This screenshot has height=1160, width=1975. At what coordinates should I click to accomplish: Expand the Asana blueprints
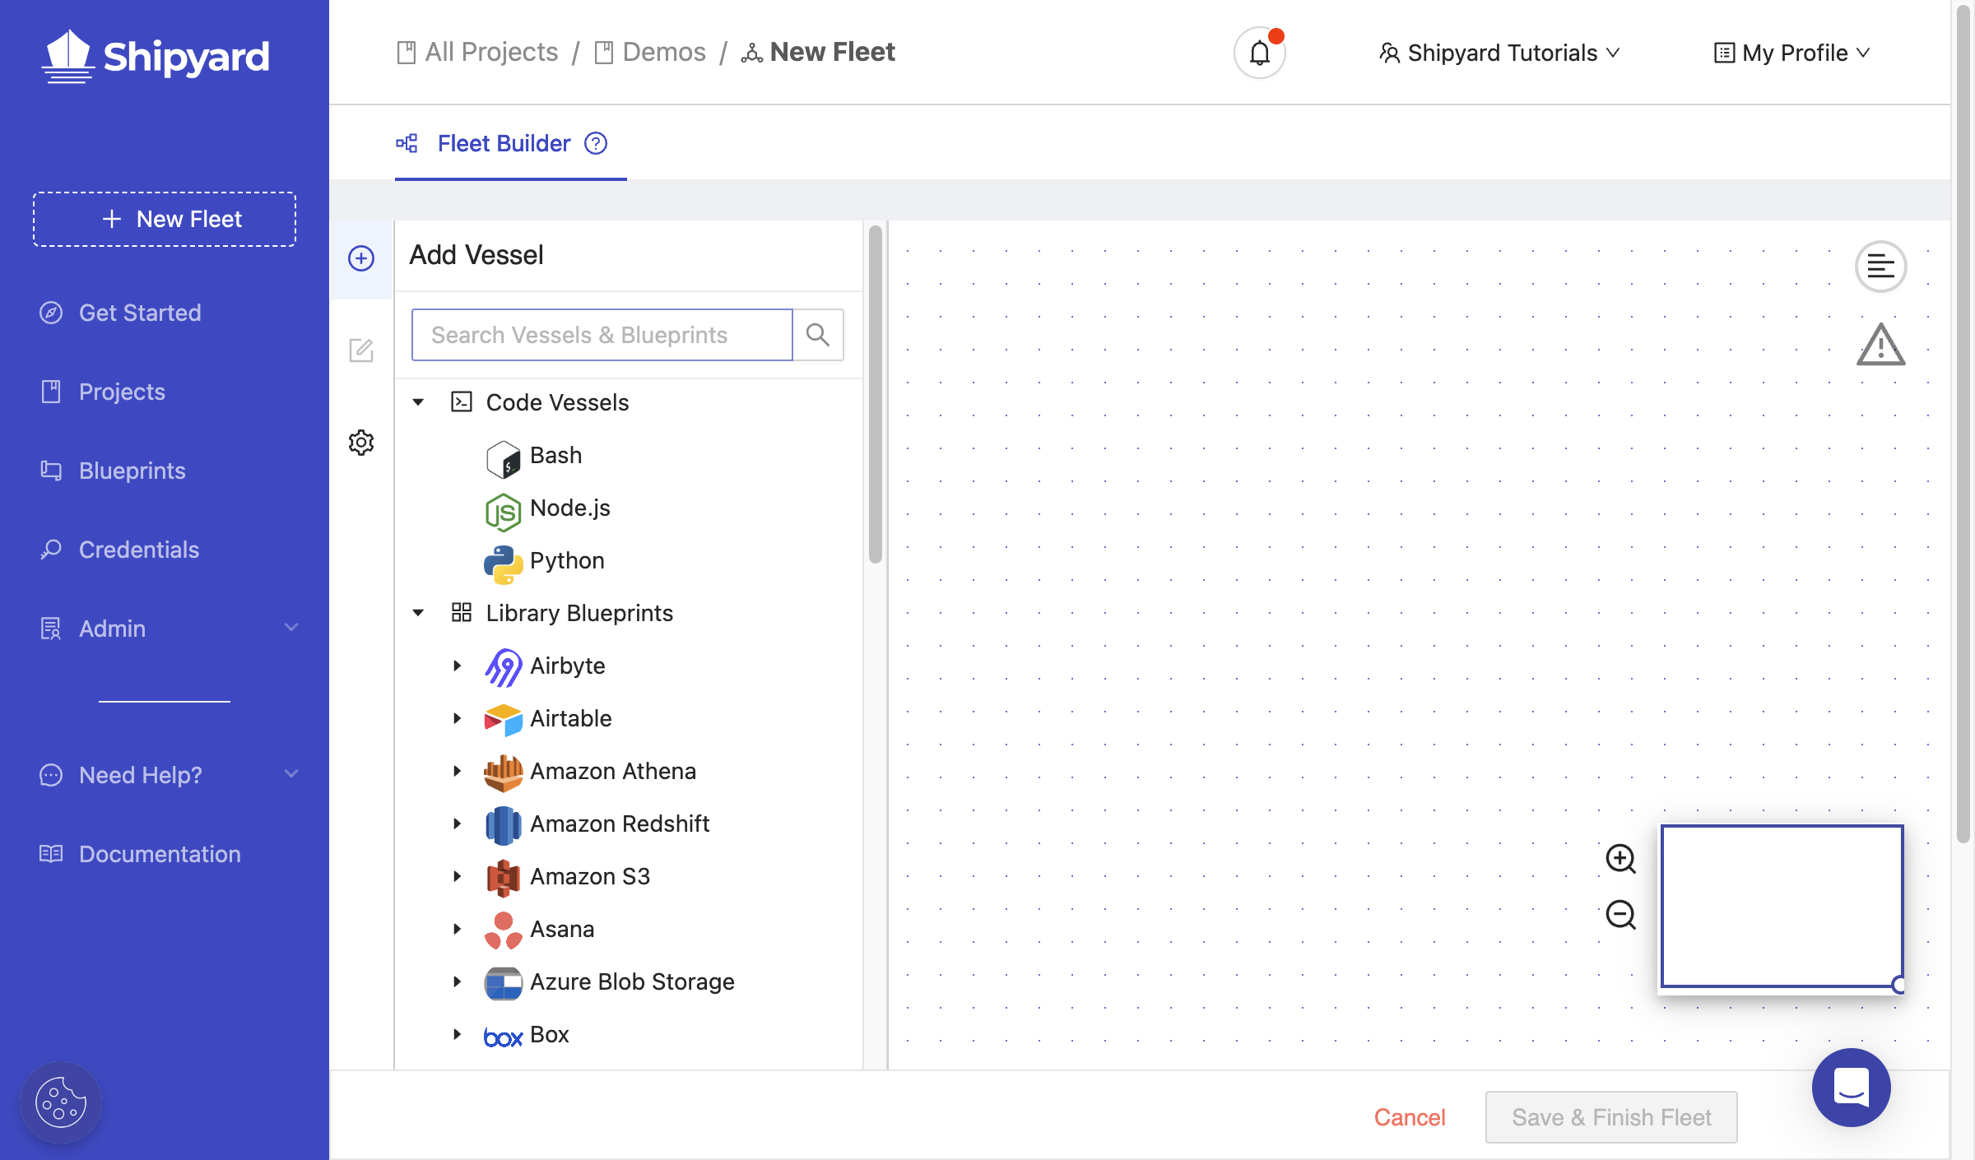click(458, 929)
